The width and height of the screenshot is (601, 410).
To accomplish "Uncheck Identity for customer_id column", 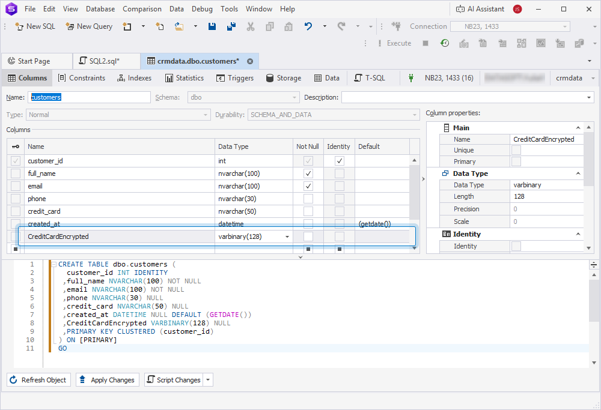I will coord(338,161).
